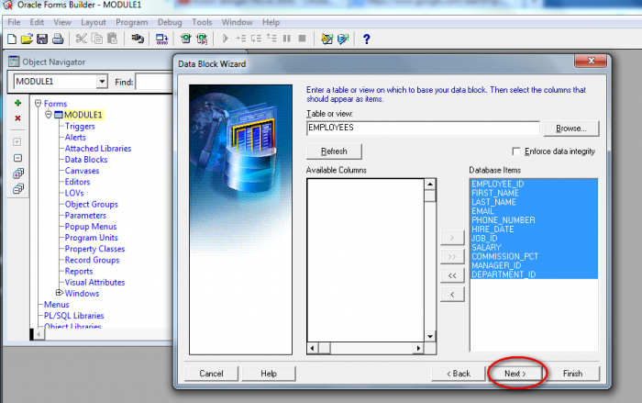
Task: Click the Collapse node sidebar icon
Action: tap(17, 158)
